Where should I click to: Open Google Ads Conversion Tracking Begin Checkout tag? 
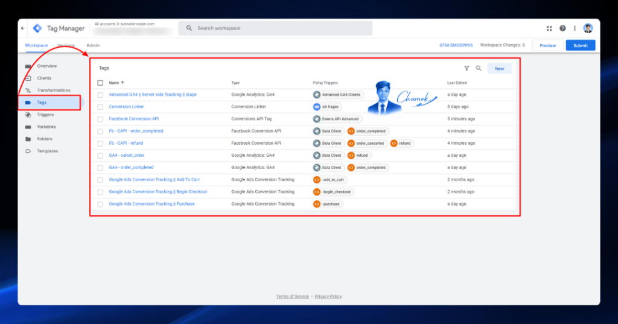pos(158,192)
